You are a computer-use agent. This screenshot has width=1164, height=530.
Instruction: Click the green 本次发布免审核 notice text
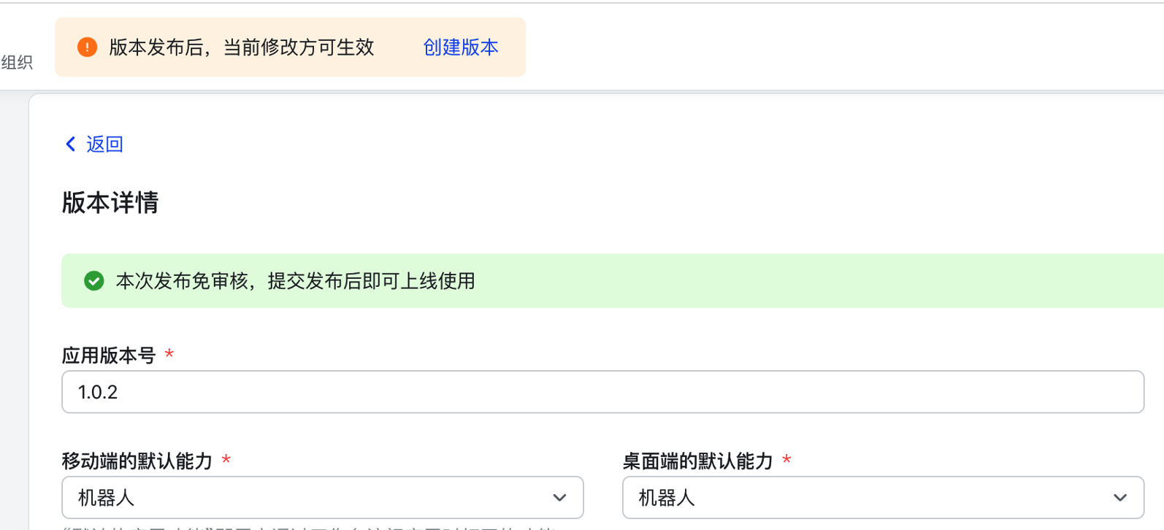point(295,281)
